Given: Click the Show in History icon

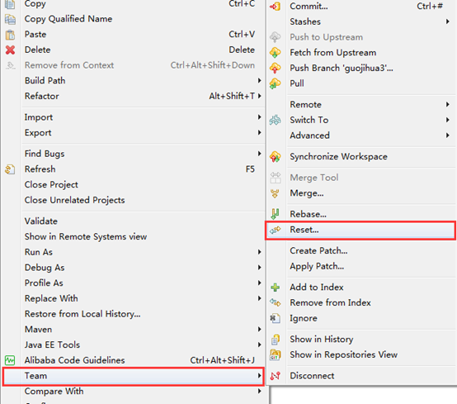Looking at the screenshot, I should tap(276, 340).
